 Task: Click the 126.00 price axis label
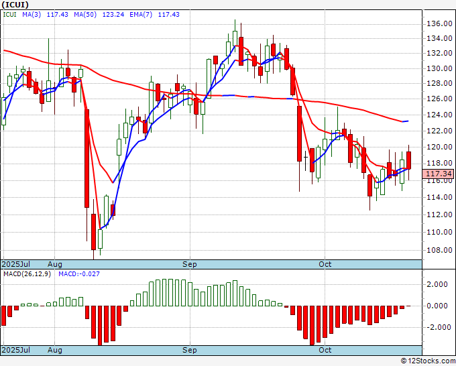[439, 99]
